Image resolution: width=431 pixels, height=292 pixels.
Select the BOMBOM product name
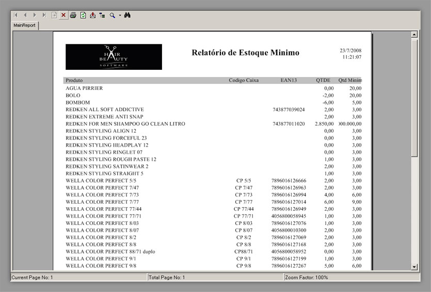pos(77,103)
